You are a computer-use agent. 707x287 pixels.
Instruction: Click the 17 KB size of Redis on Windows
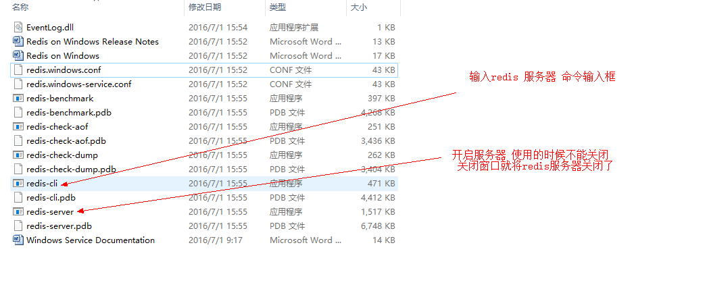[x=384, y=56]
